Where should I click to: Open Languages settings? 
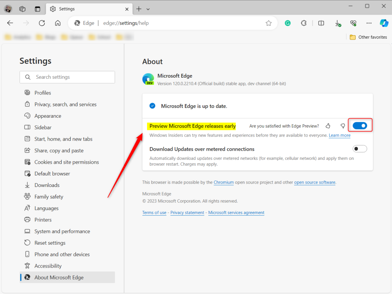67,208
